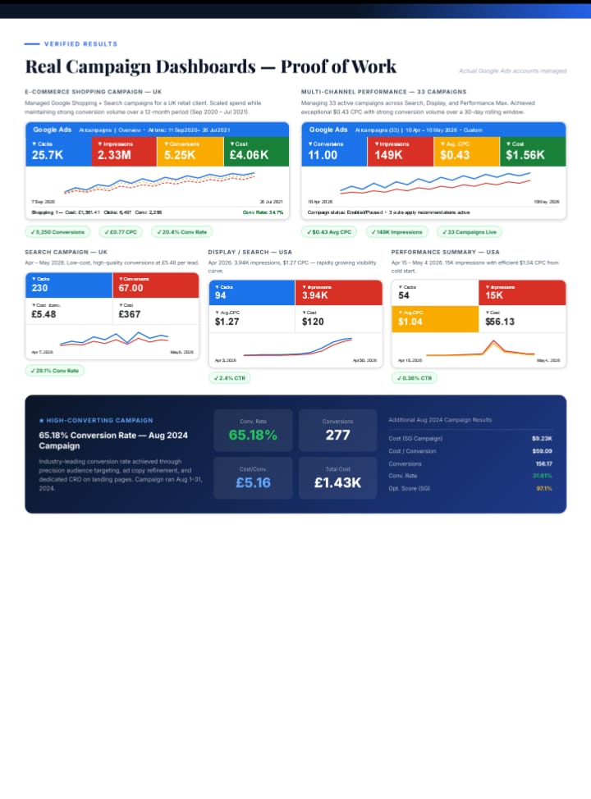Click the 'Campaign status: Enabled/Paused' line
The width and height of the screenshot is (591, 799).
pyautogui.click(x=388, y=212)
